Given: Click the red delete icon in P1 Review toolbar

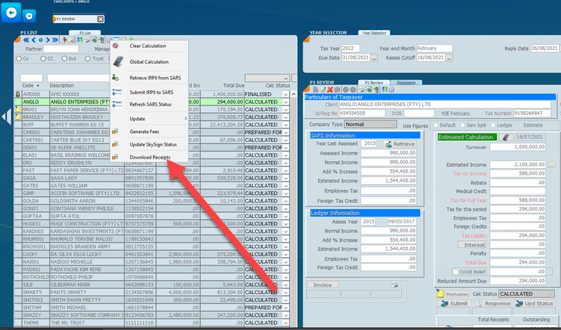Looking at the screenshot, I should click(x=330, y=90).
